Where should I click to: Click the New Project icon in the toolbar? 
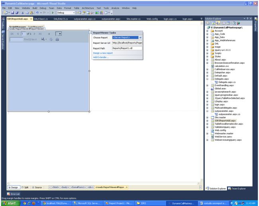(x=6, y=13)
